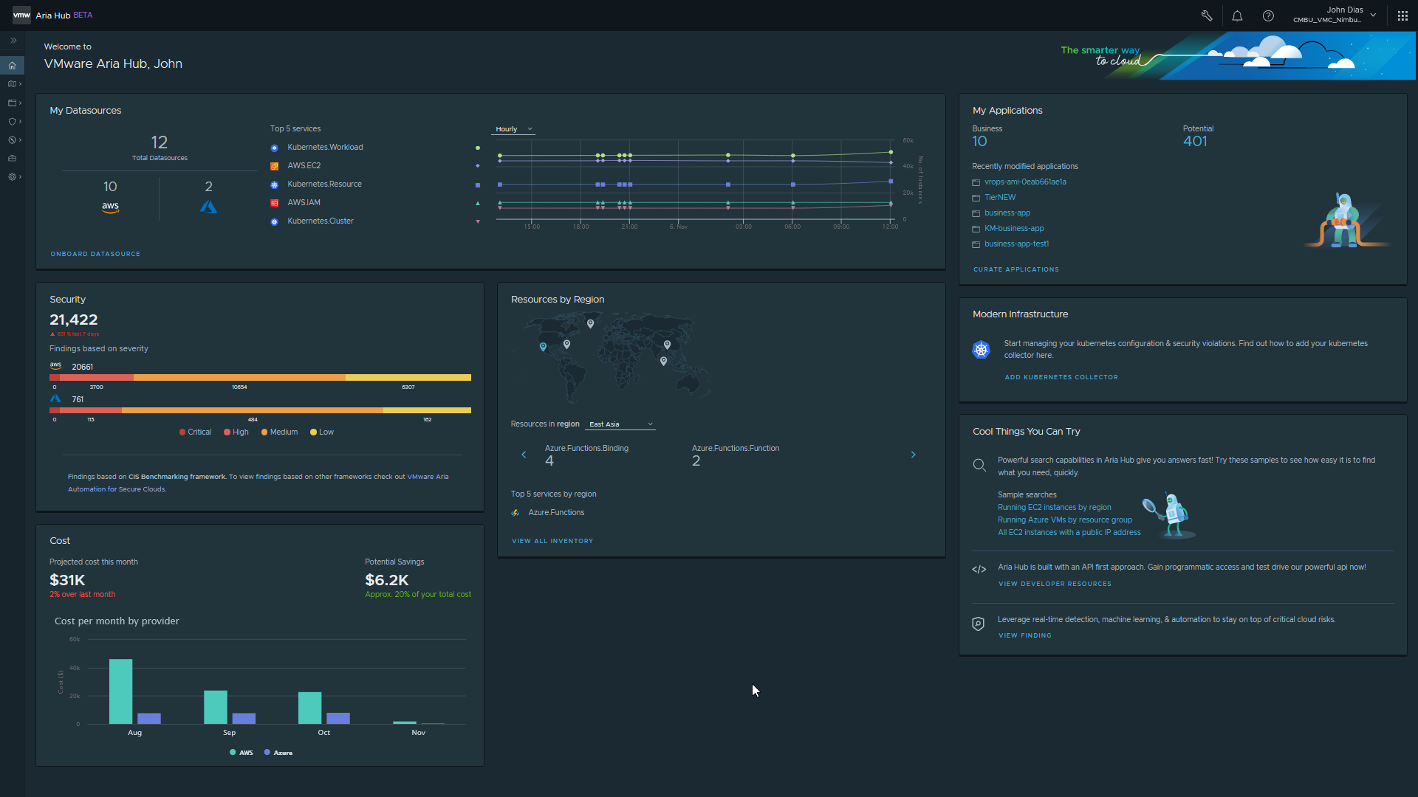
Task: Open the business-app-test1 application link
Action: pos(1016,244)
